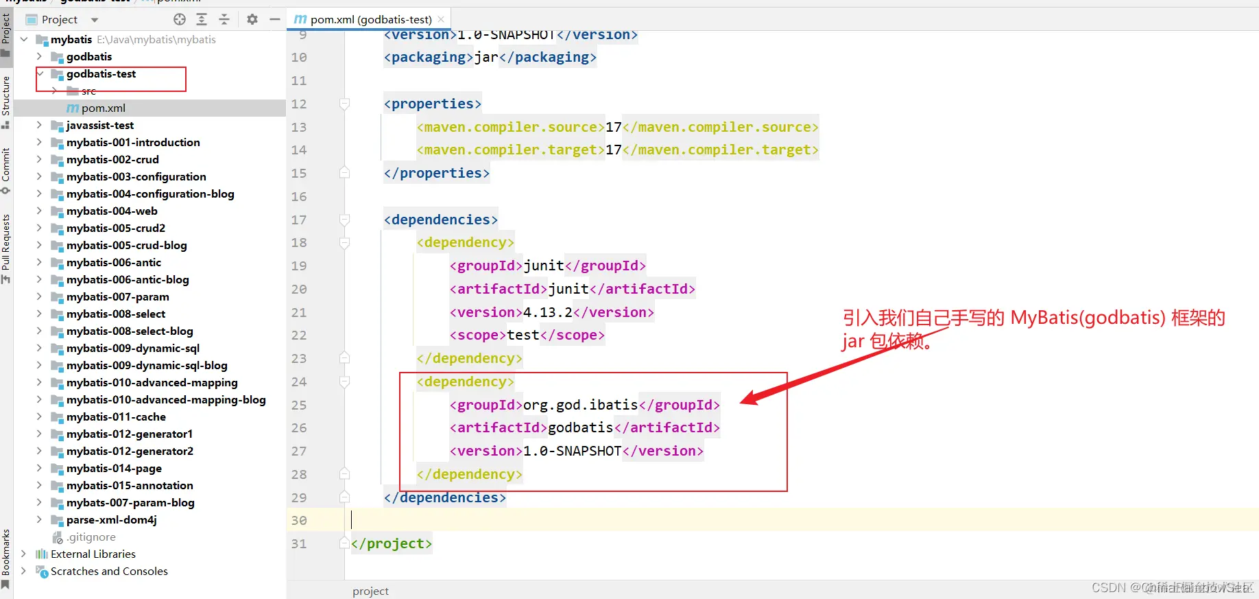Click the Scratches and Consoles icon
The image size is (1259, 599).
coord(42,571)
